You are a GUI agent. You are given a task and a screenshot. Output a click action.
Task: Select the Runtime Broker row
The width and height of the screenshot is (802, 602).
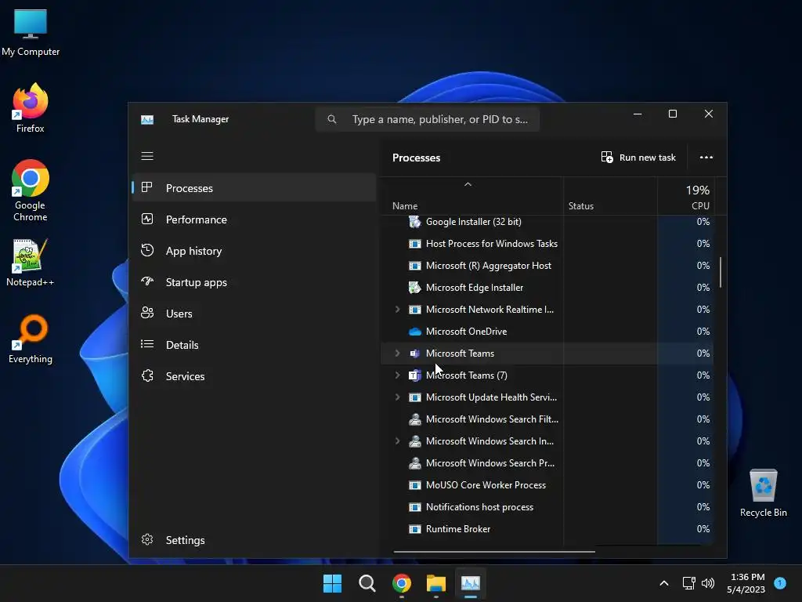point(546,529)
